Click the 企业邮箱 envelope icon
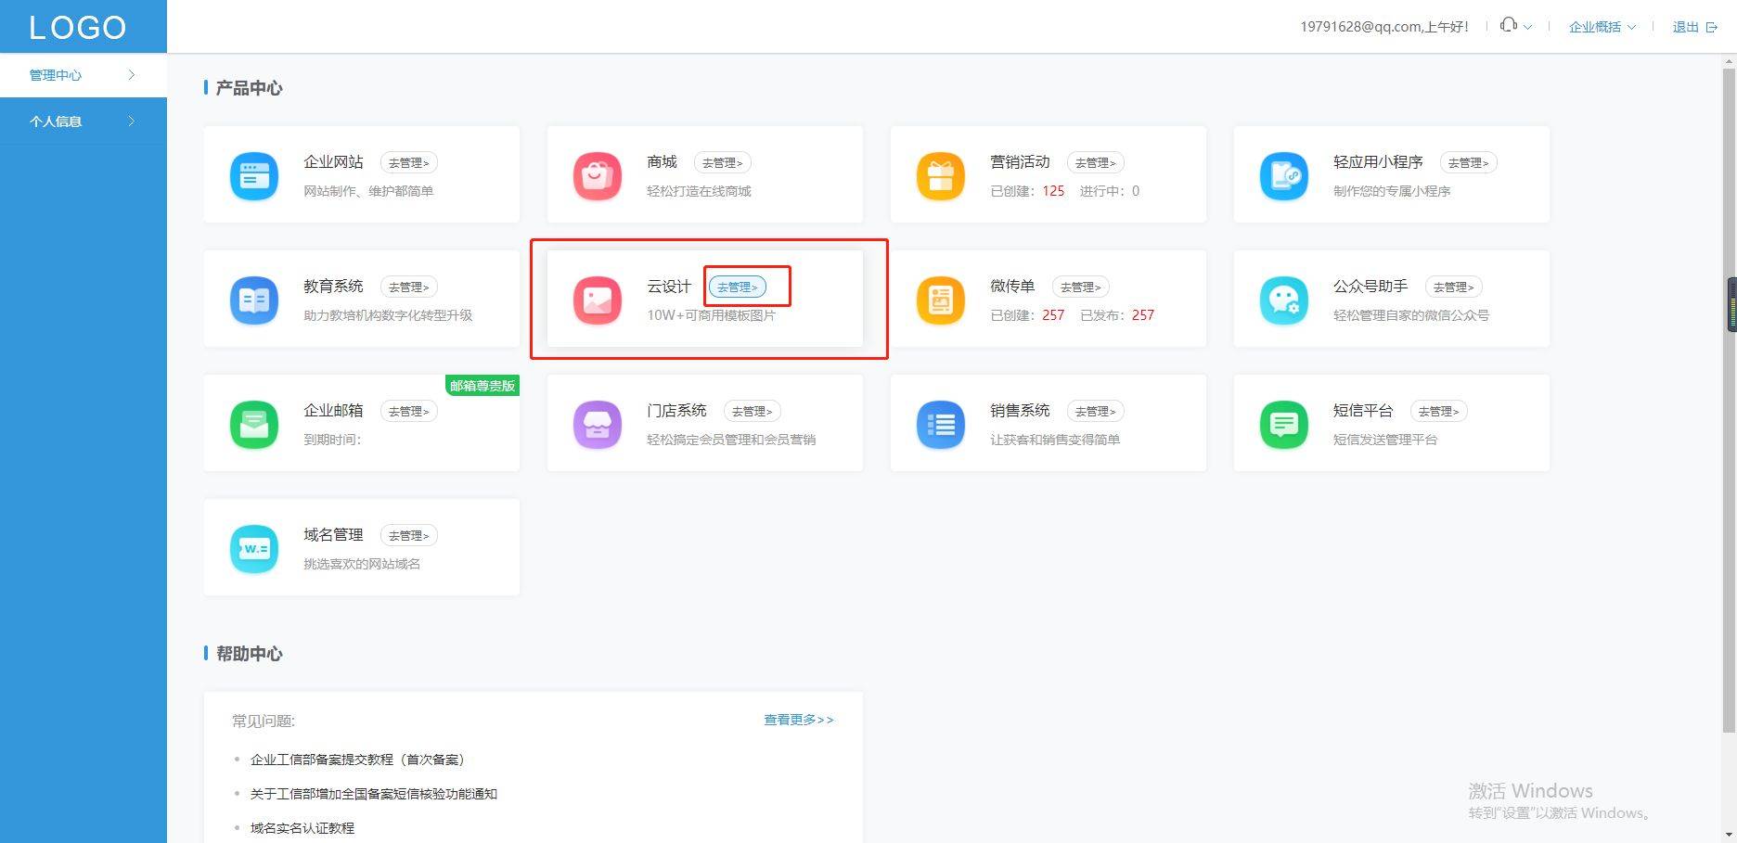Screen dimensions: 1737x843 click(x=253, y=424)
